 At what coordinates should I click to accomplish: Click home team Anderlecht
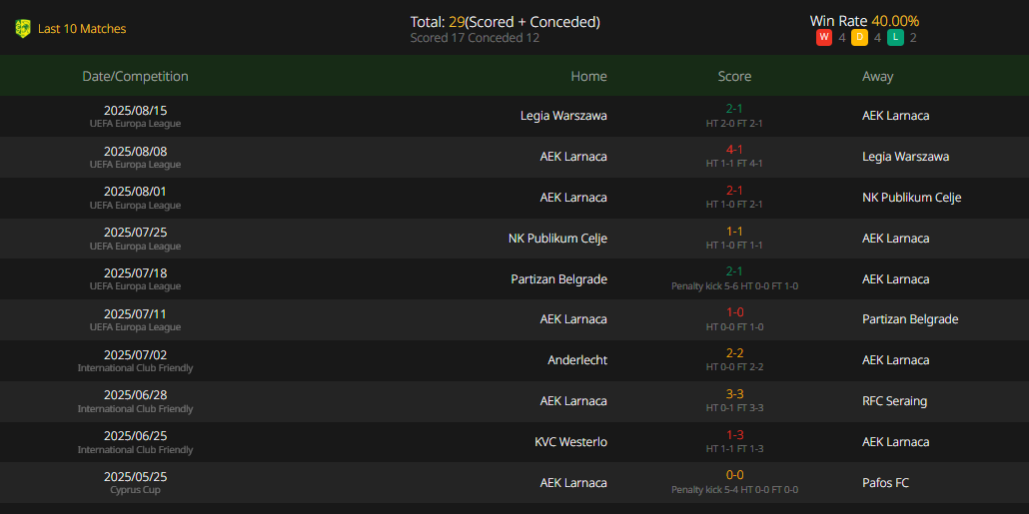[577, 360]
